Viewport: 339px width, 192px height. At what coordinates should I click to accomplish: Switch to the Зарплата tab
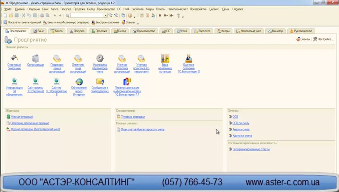click(x=202, y=31)
